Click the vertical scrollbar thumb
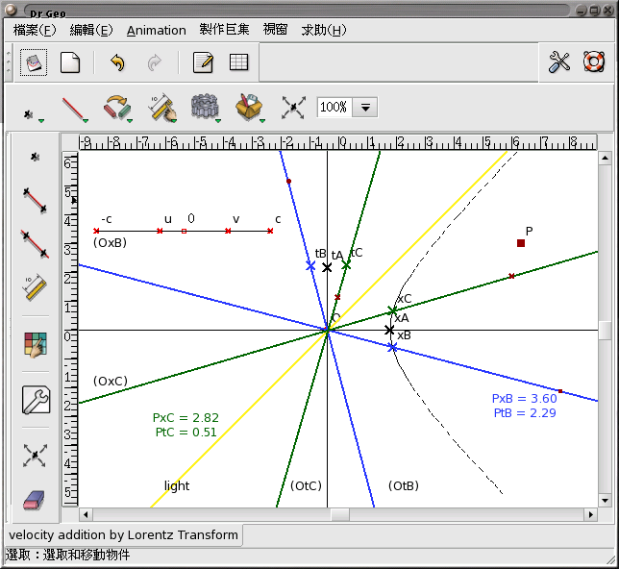The image size is (619, 569). click(605, 331)
